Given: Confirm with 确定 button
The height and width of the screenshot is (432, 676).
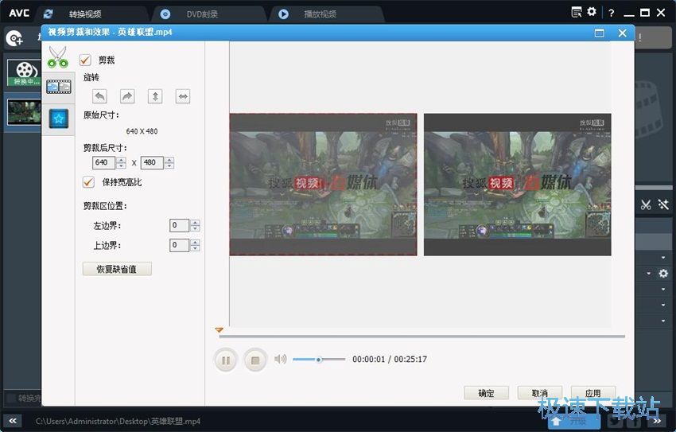Looking at the screenshot, I should tap(486, 393).
